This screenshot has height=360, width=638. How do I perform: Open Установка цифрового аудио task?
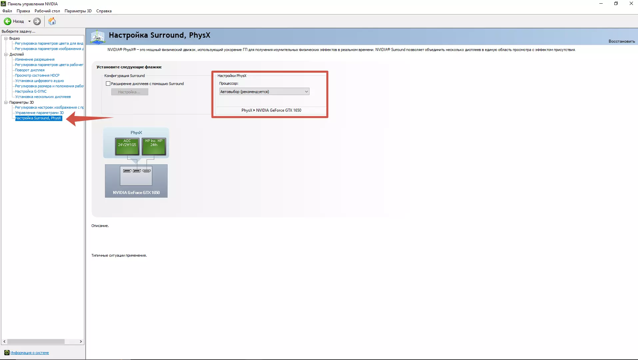pos(39,81)
